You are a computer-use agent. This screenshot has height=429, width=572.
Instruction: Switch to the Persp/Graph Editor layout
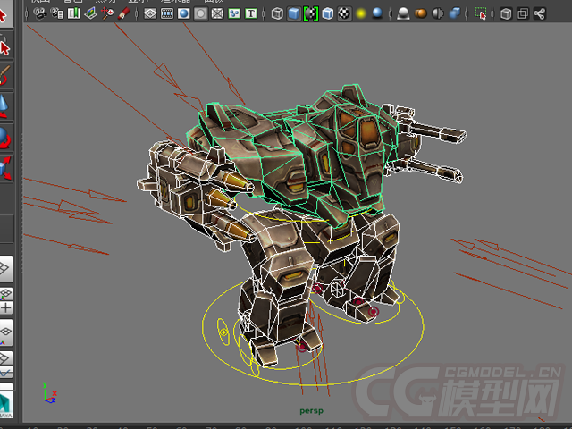coord(6,365)
